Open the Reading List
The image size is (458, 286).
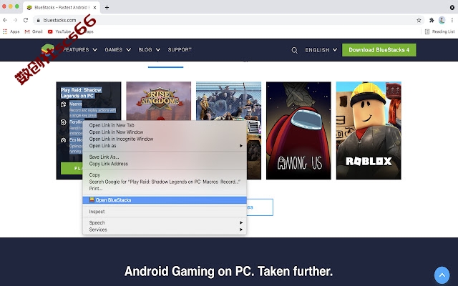[x=439, y=31]
